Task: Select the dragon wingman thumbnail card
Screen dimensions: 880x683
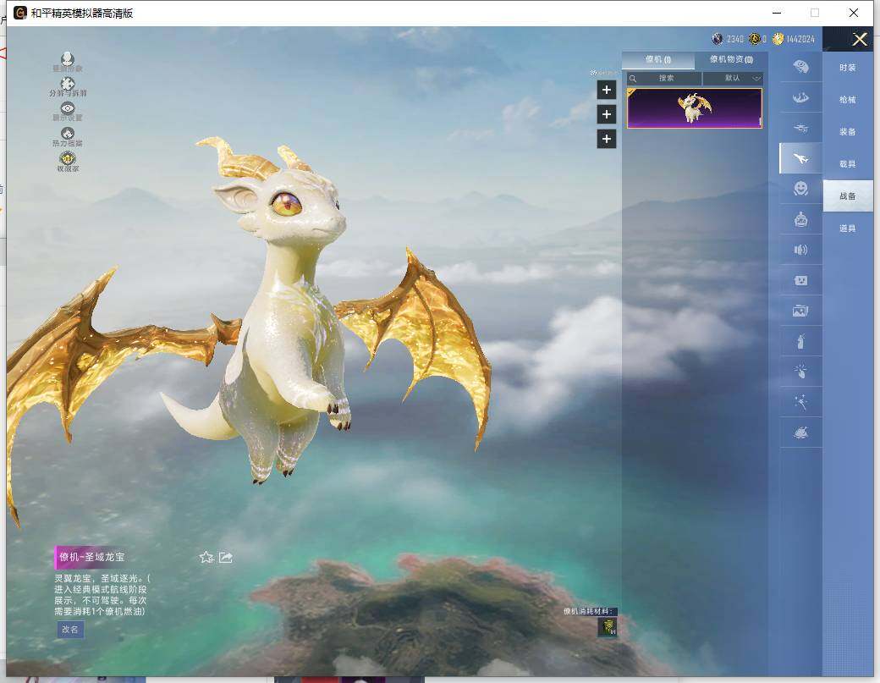Action: point(694,108)
